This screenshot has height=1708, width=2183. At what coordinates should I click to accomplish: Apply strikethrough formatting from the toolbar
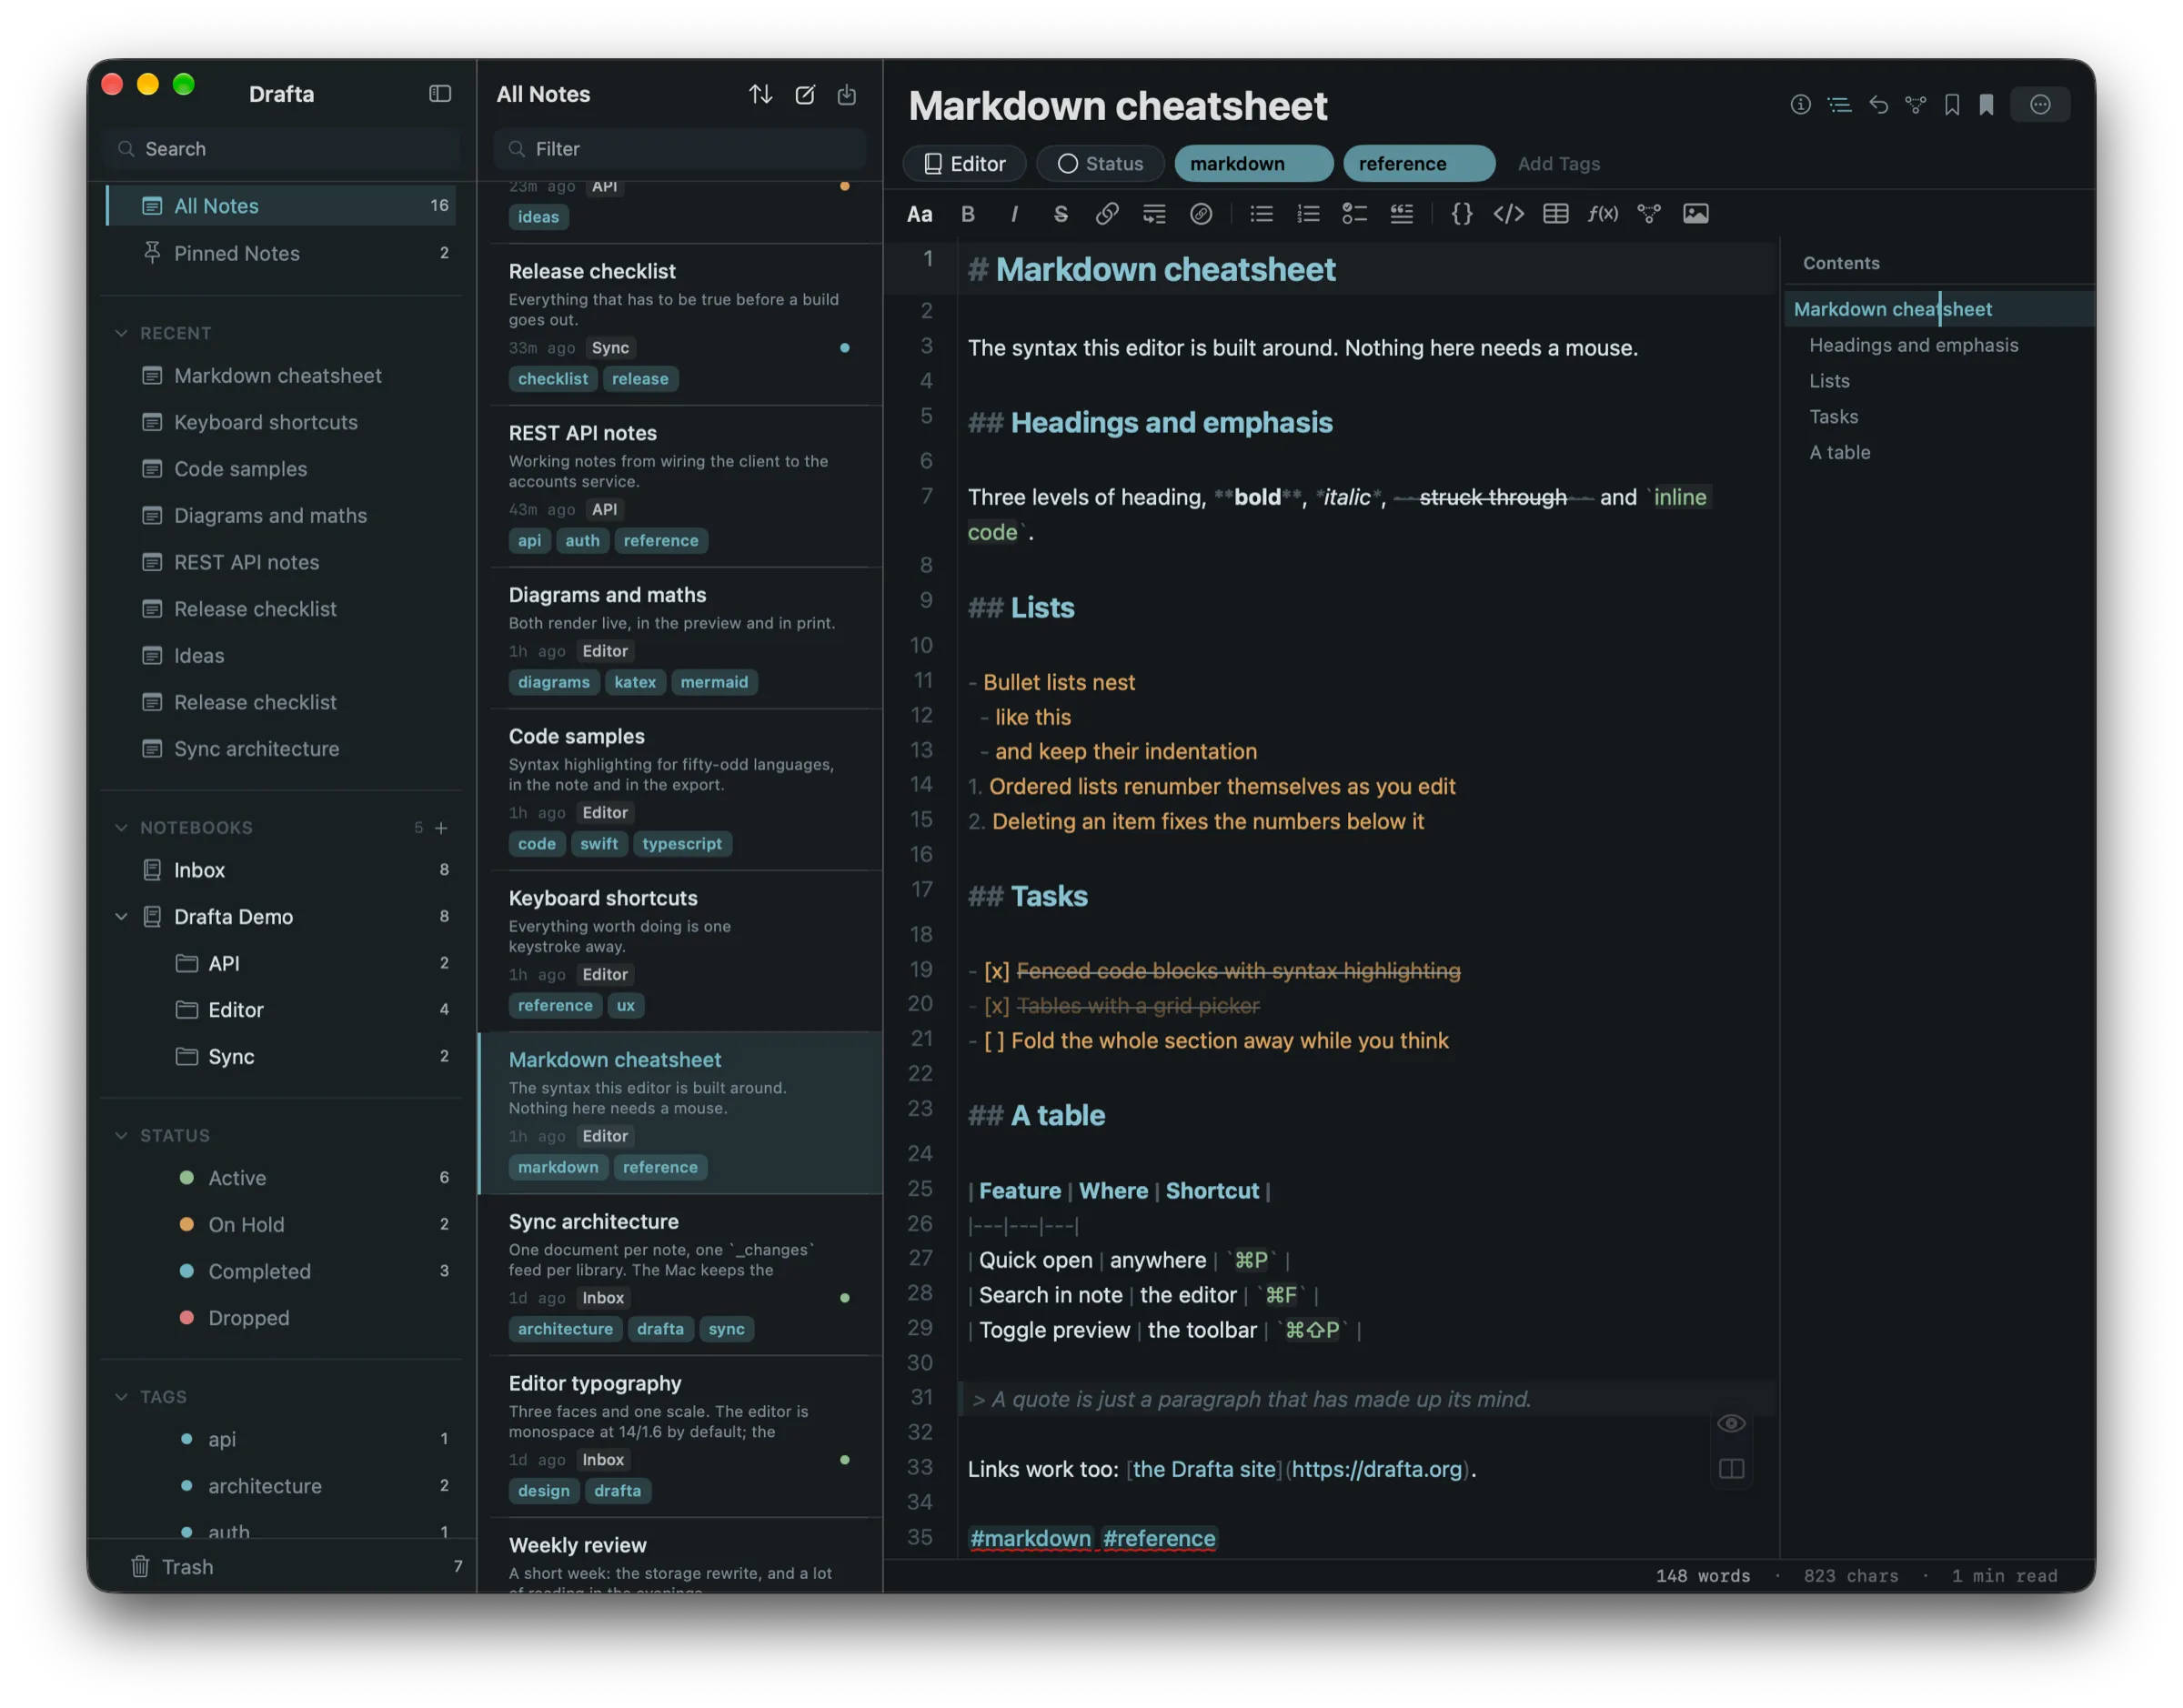coord(1060,214)
